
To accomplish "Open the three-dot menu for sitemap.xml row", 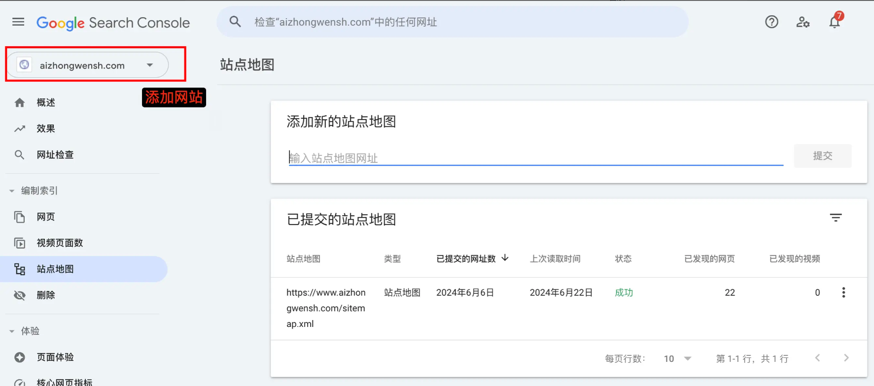I will [x=843, y=292].
